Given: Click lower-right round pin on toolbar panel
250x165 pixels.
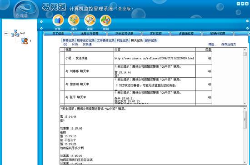Looking at the screenshot, I should [247, 28].
